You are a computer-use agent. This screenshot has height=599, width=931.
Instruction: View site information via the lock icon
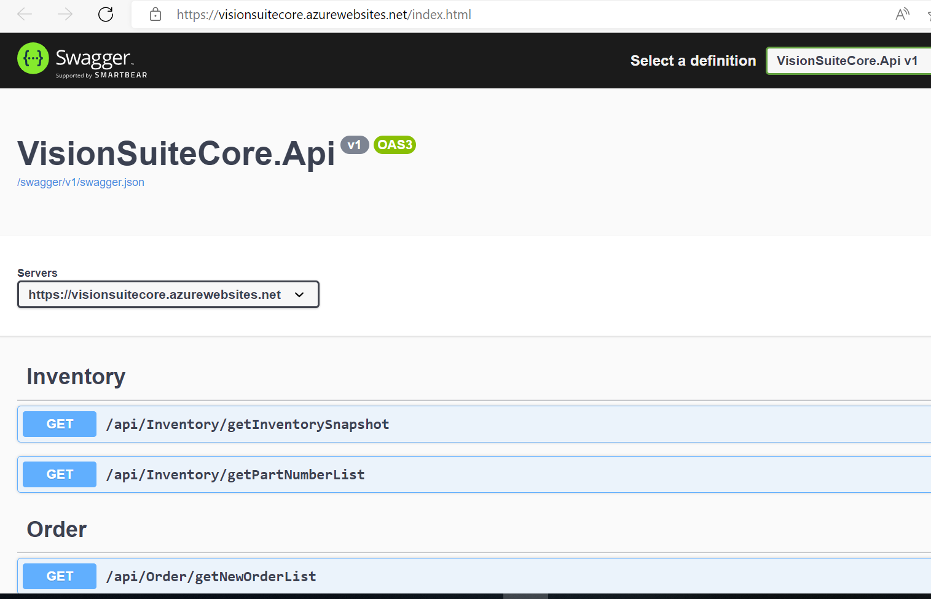tap(155, 14)
